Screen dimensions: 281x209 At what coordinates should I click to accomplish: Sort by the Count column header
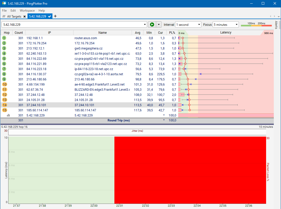pos(19,32)
